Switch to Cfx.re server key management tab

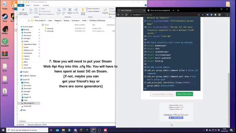click(160, 10)
